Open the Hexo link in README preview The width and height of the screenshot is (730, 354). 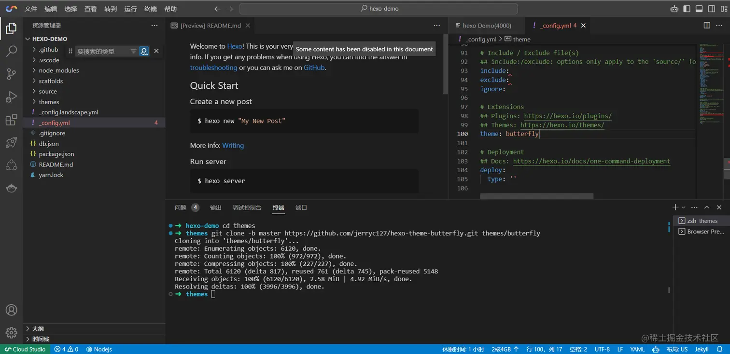(x=235, y=46)
